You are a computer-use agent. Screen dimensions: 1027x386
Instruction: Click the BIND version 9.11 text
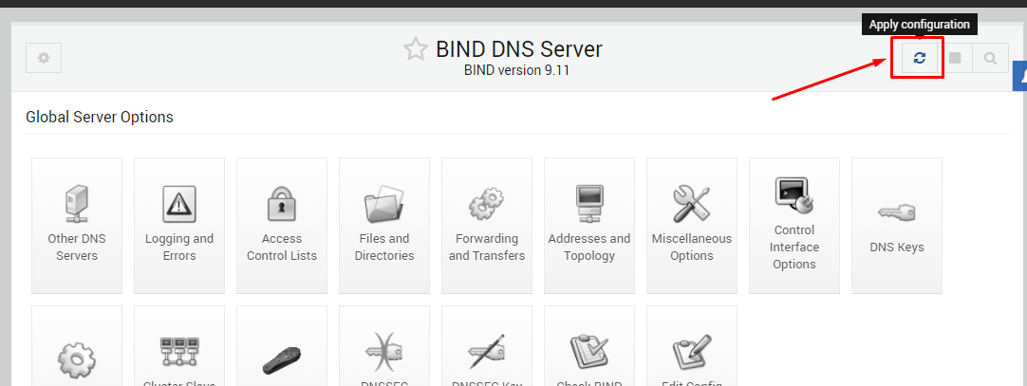pyautogui.click(x=516, y=71)
